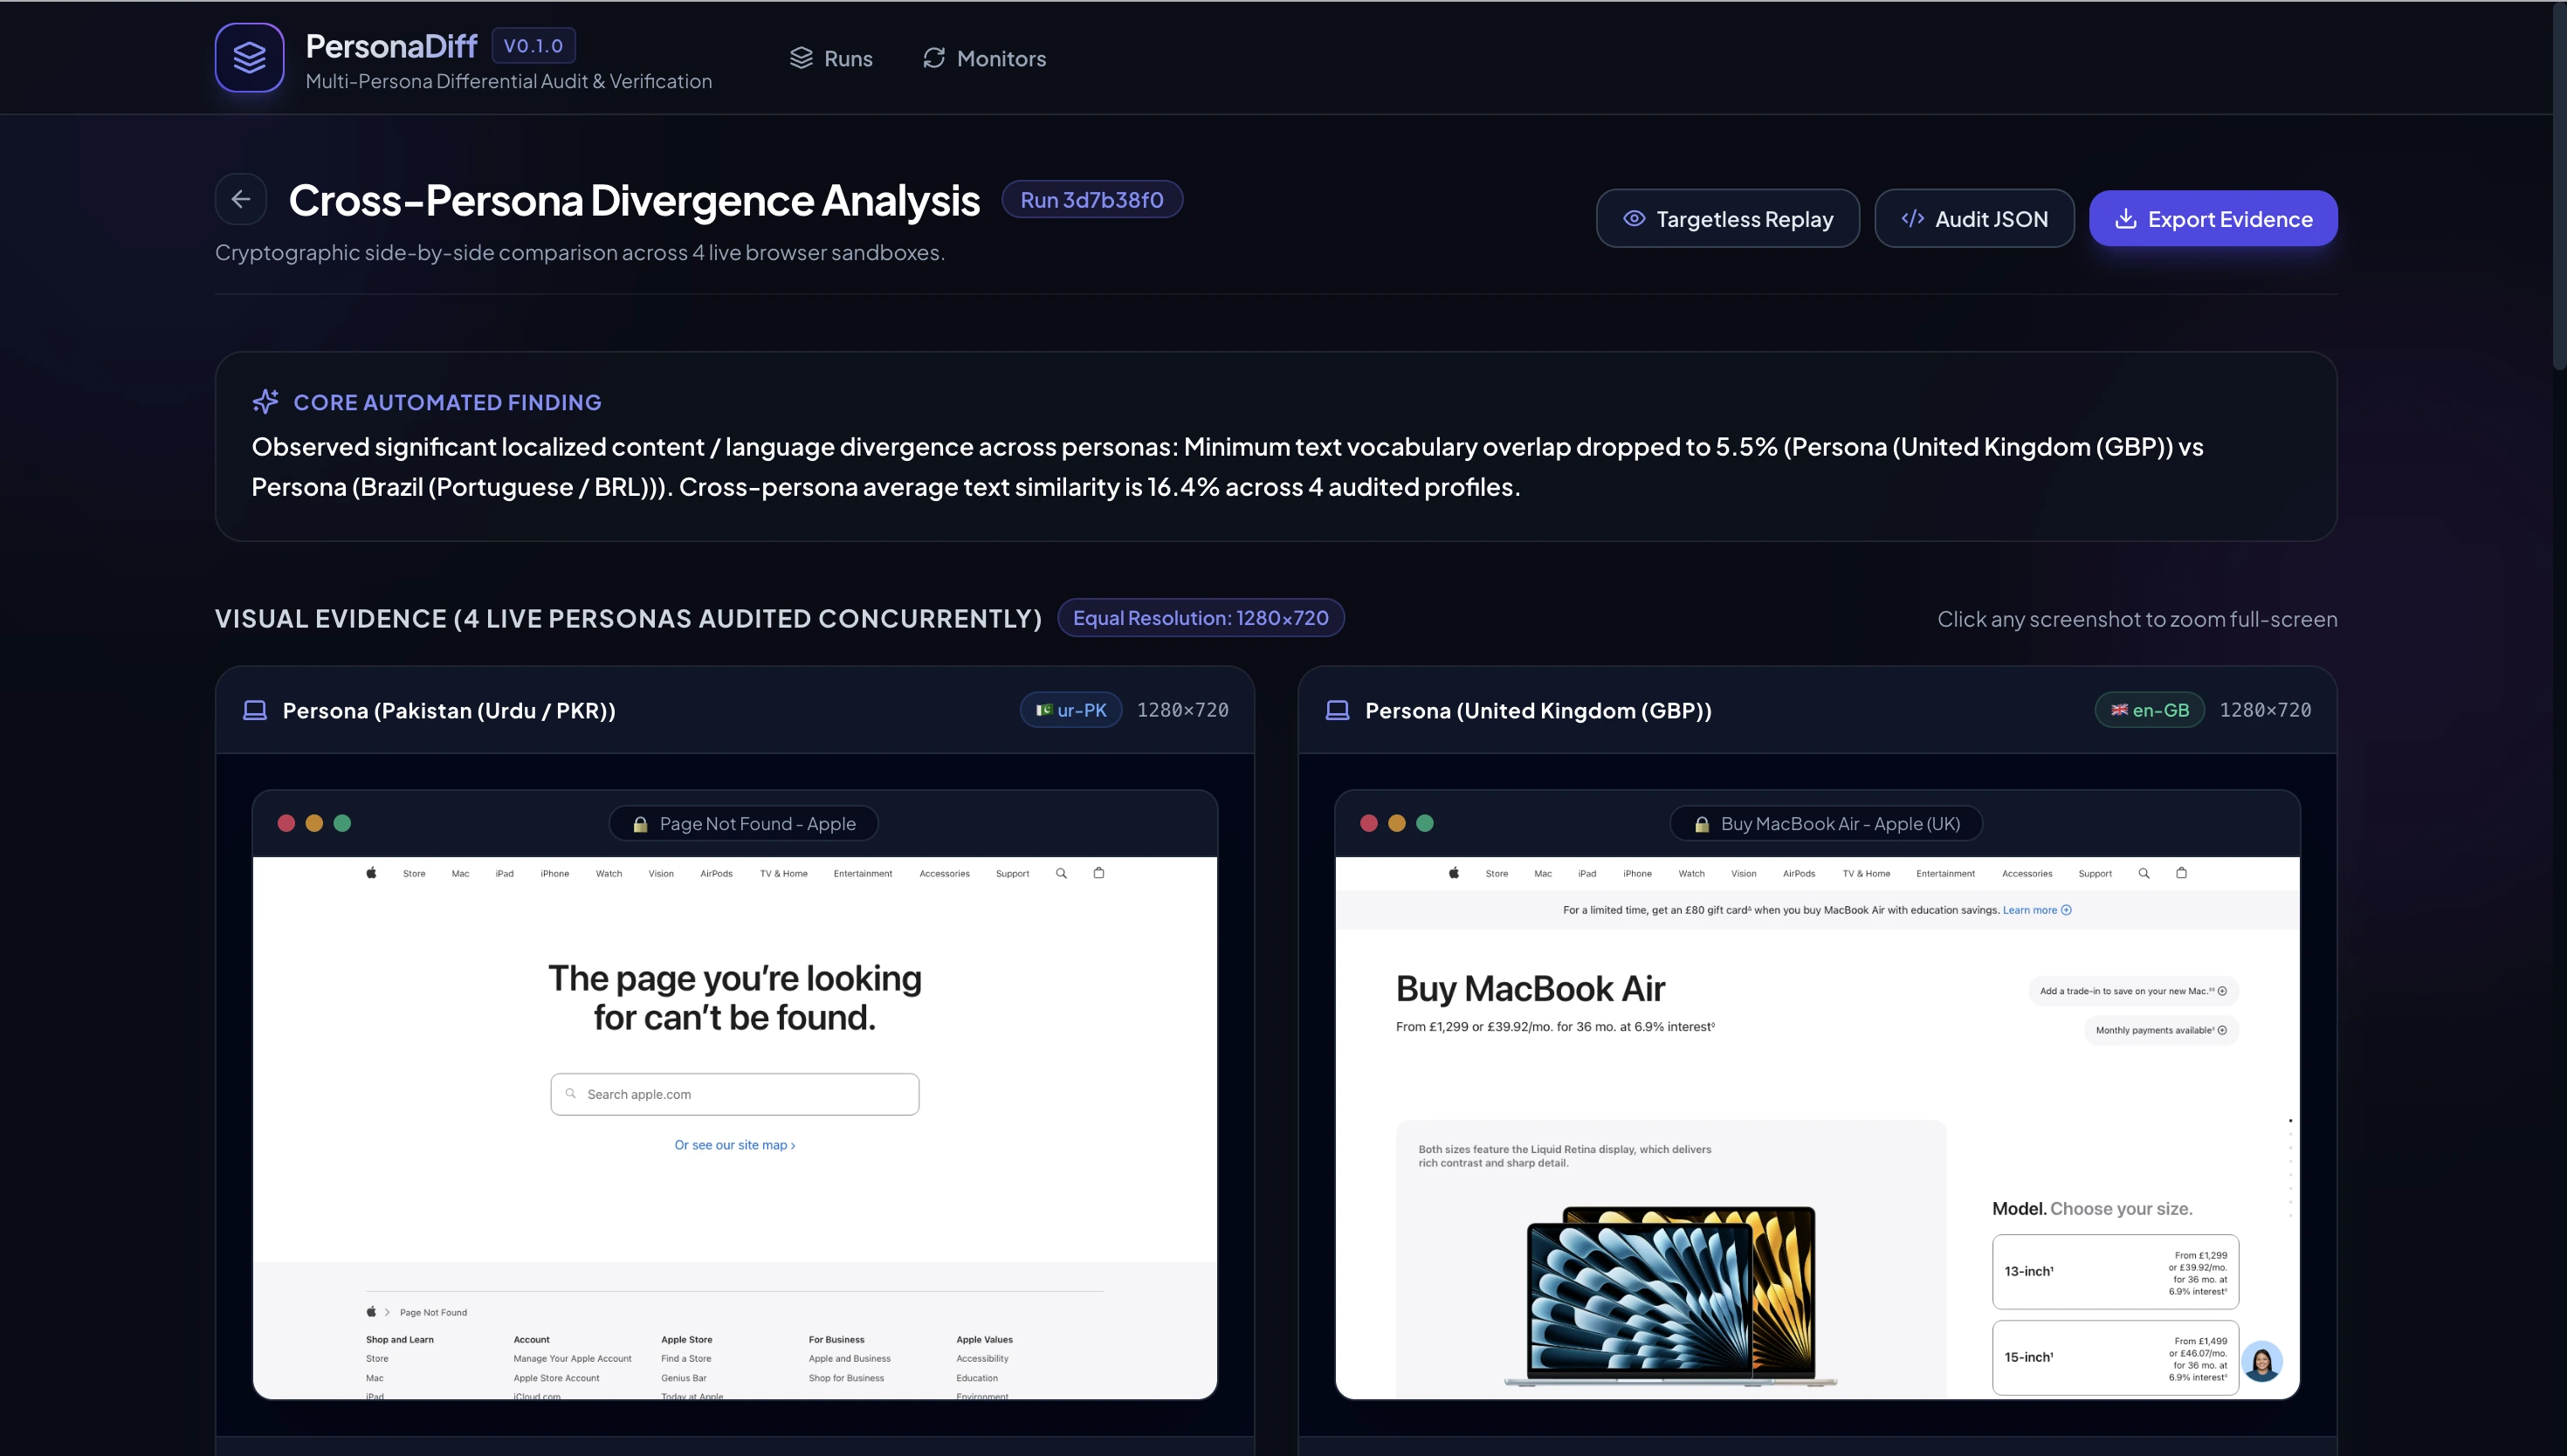The image size is (2567, 1456).
Task: Click the specialist chat avatar in UK screenshot
Action: (2262, 1361)
